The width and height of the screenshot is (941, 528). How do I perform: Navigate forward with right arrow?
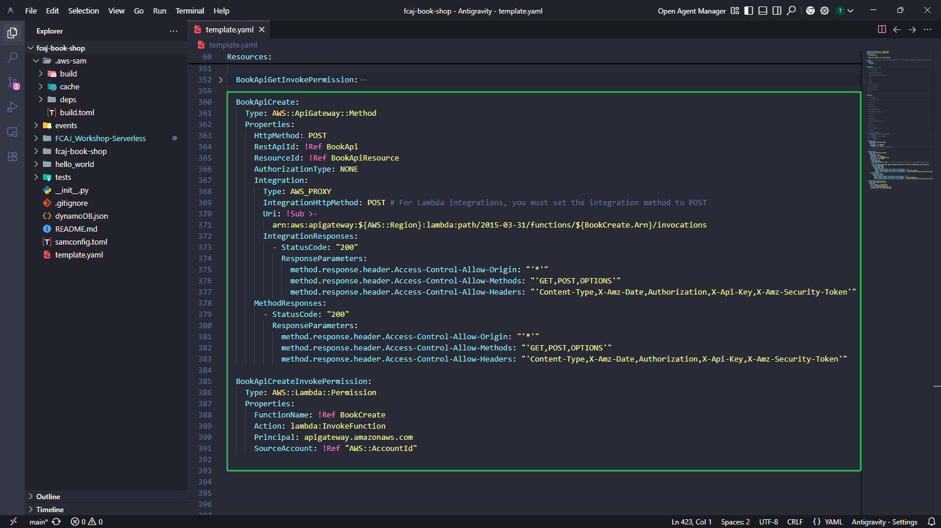[x=912, y=29]
